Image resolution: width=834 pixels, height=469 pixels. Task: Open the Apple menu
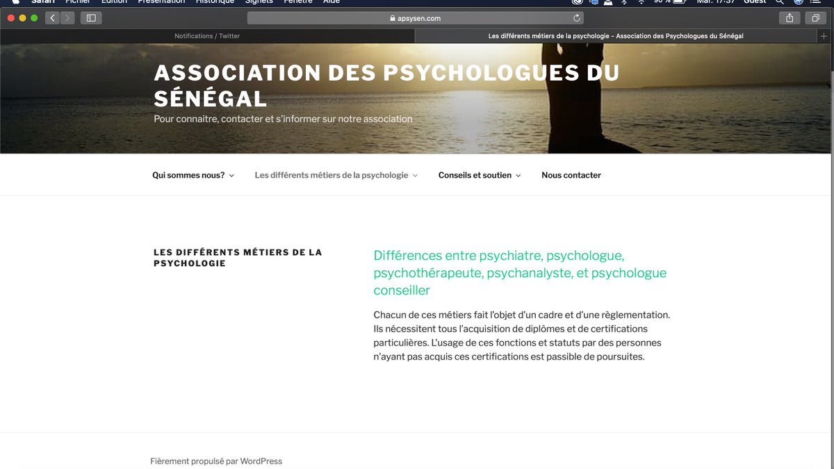15,2
